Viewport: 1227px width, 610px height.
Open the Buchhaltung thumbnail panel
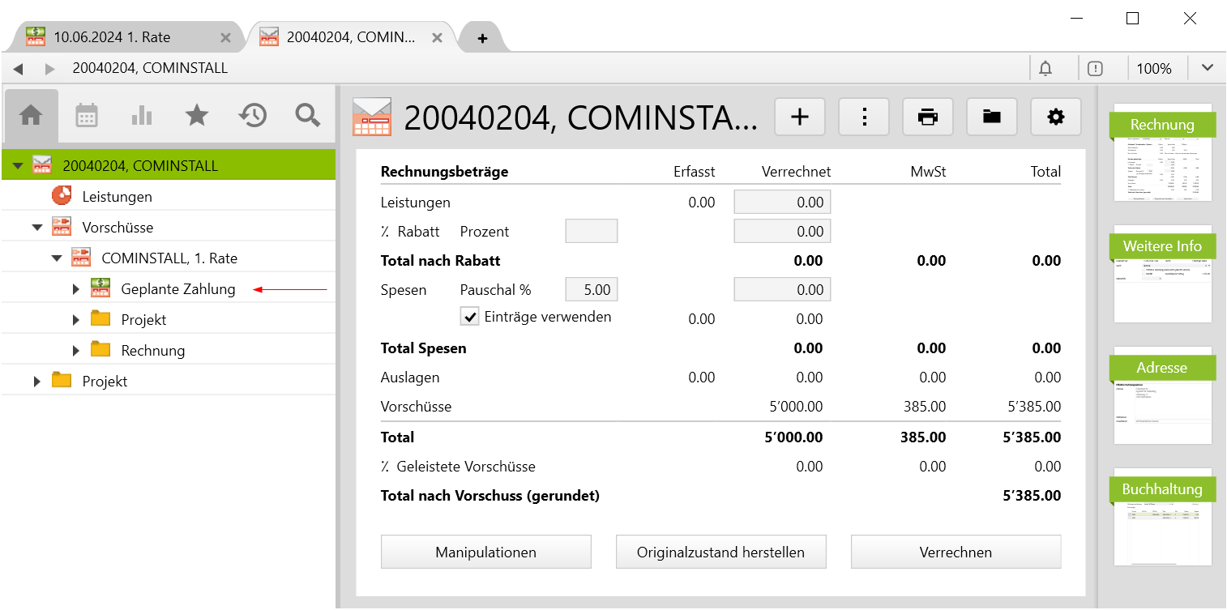pyautogui.click(x=1162, y=518)
